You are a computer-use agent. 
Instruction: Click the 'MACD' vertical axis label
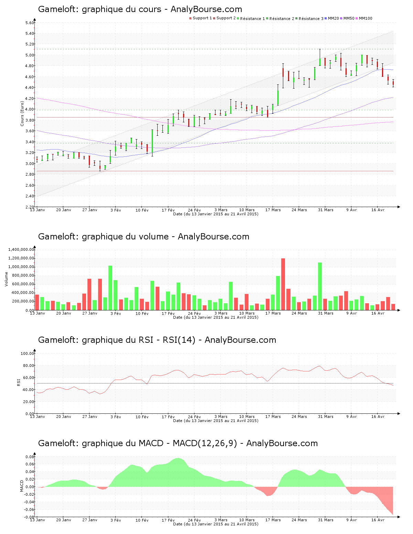click(x=22, y=486)
